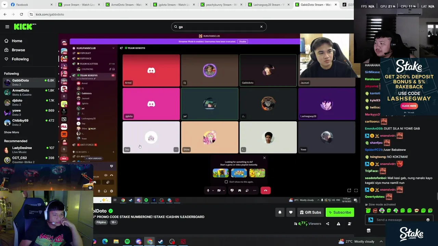The height and width of the screenshot is (246, 438).
Task: Open Steam from Windows taskbar
Action: click(160, 242)
